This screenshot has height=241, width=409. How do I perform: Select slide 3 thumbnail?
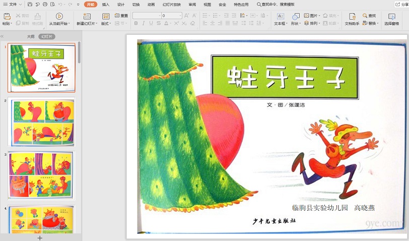[x=41, y=175]
